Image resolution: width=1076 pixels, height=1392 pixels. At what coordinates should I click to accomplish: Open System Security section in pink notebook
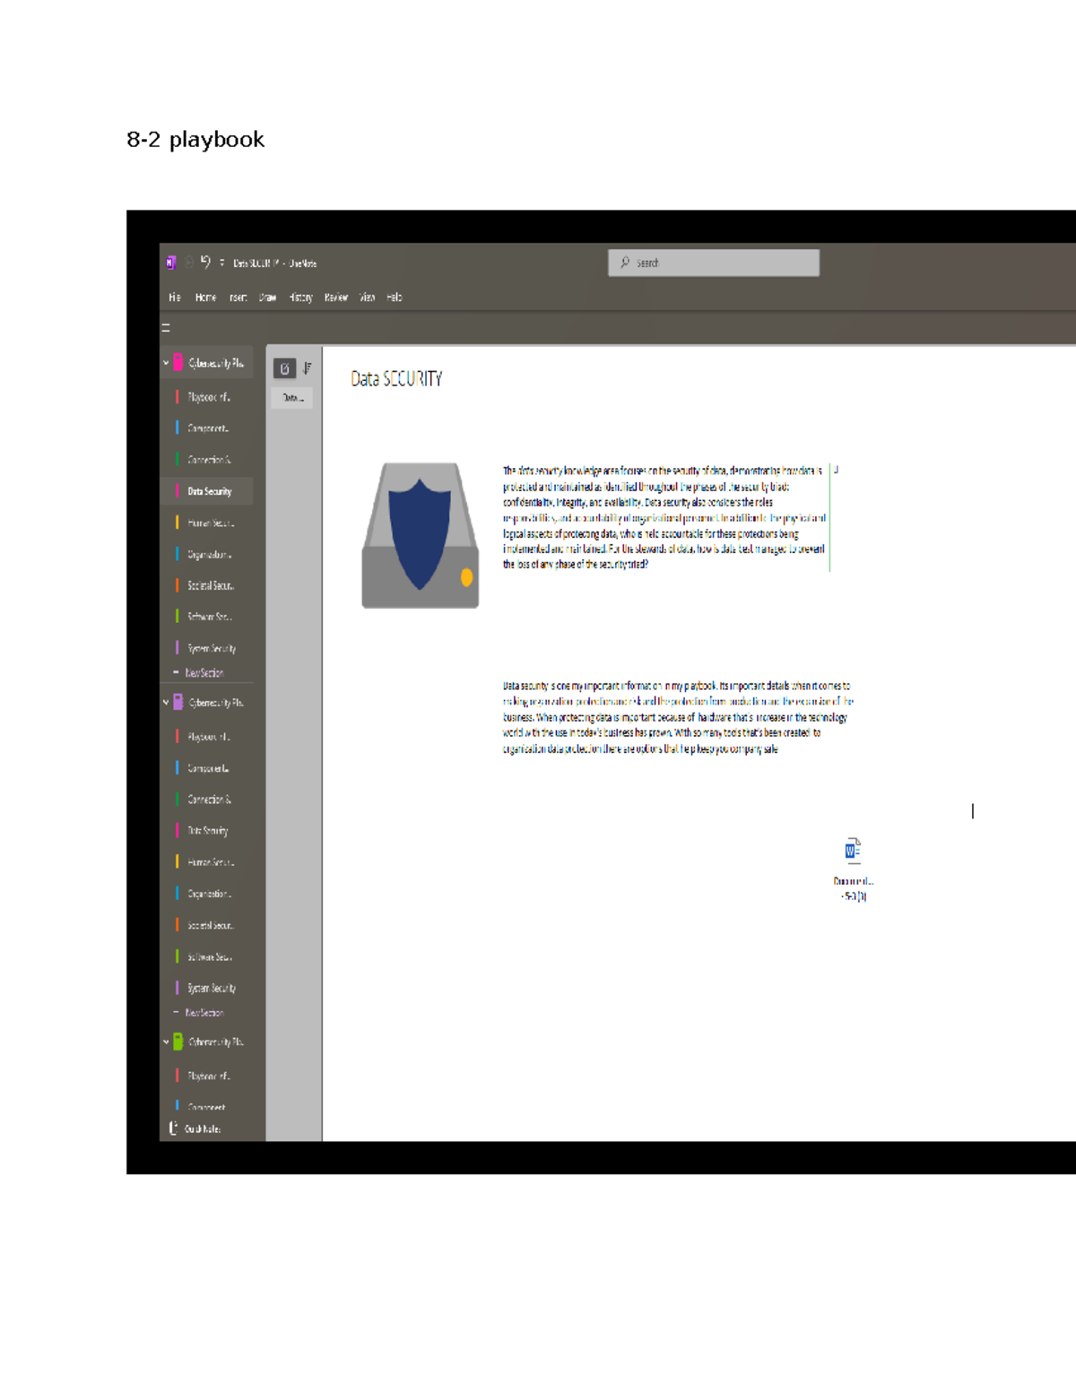coord(208,648)
